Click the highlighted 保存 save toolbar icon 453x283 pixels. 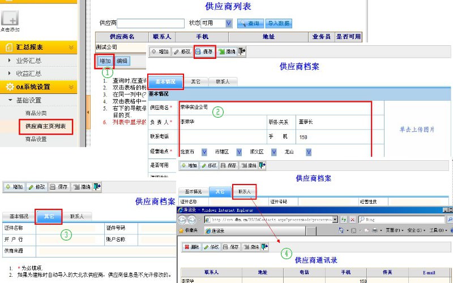[x=204, y=52]
